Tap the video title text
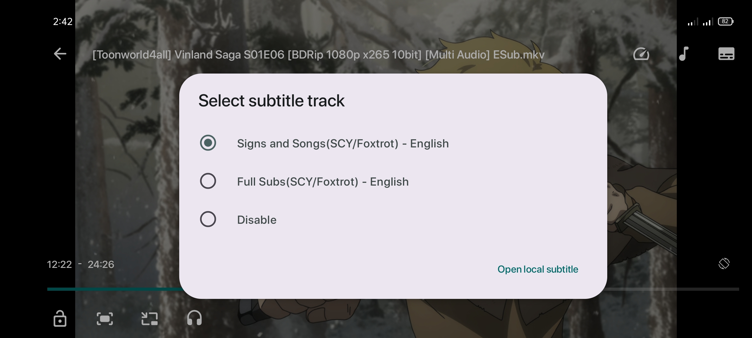This screenshot has width=752, height=338. [318, 55]
